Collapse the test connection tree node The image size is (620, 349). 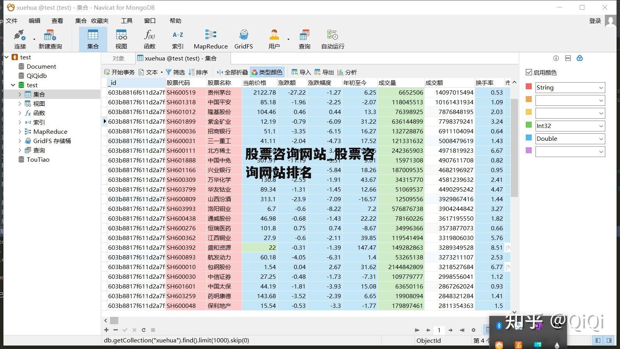pyautogui.click(x=7, y=57)
